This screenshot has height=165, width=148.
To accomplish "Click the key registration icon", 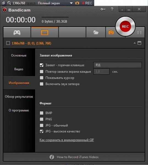I will coord(103,9).
